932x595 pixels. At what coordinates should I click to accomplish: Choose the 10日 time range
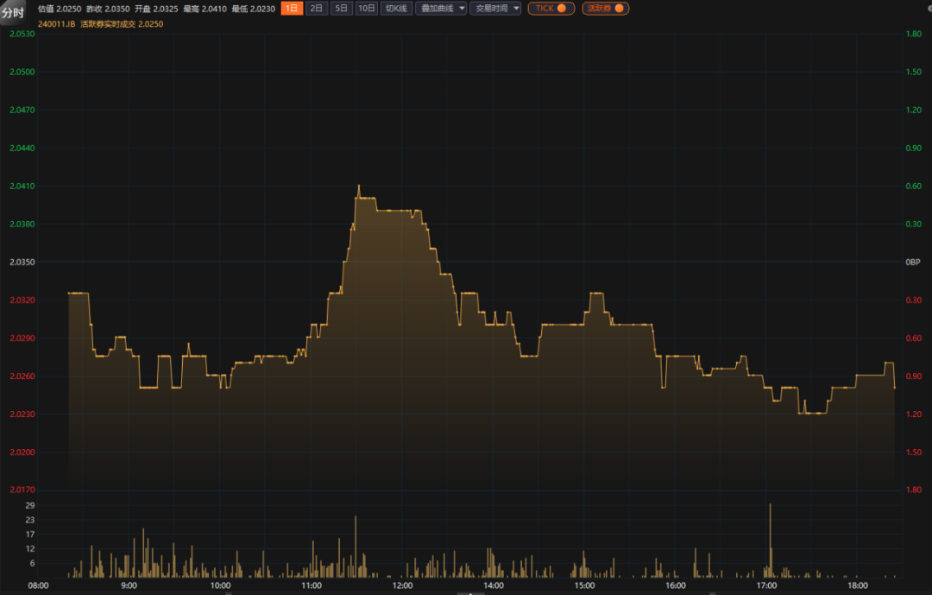point(367,8)
